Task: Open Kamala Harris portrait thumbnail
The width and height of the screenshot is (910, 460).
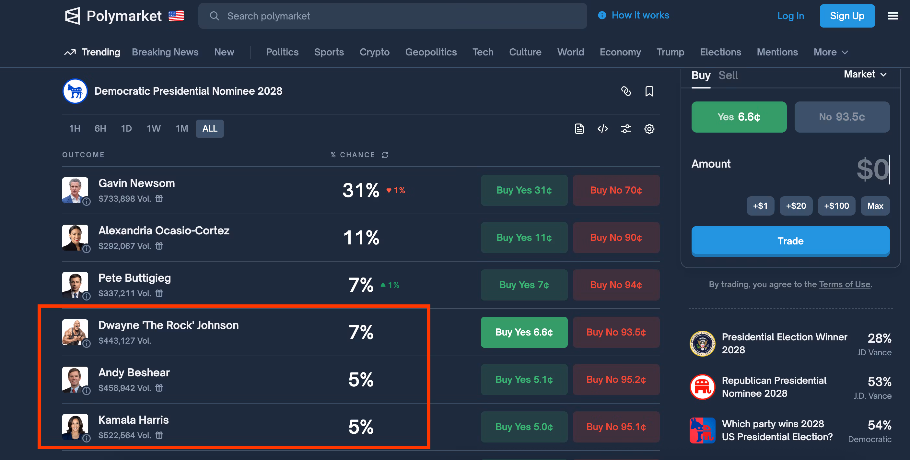Action: [x=75, y=427]
